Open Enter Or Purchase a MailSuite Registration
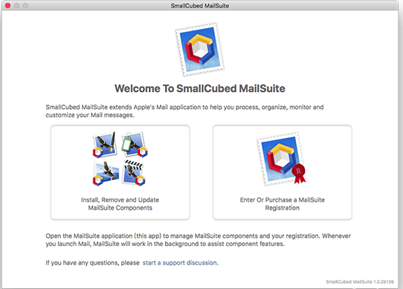Image resolution: width=403 pixels, height=289 pixels. coord(283,172)
